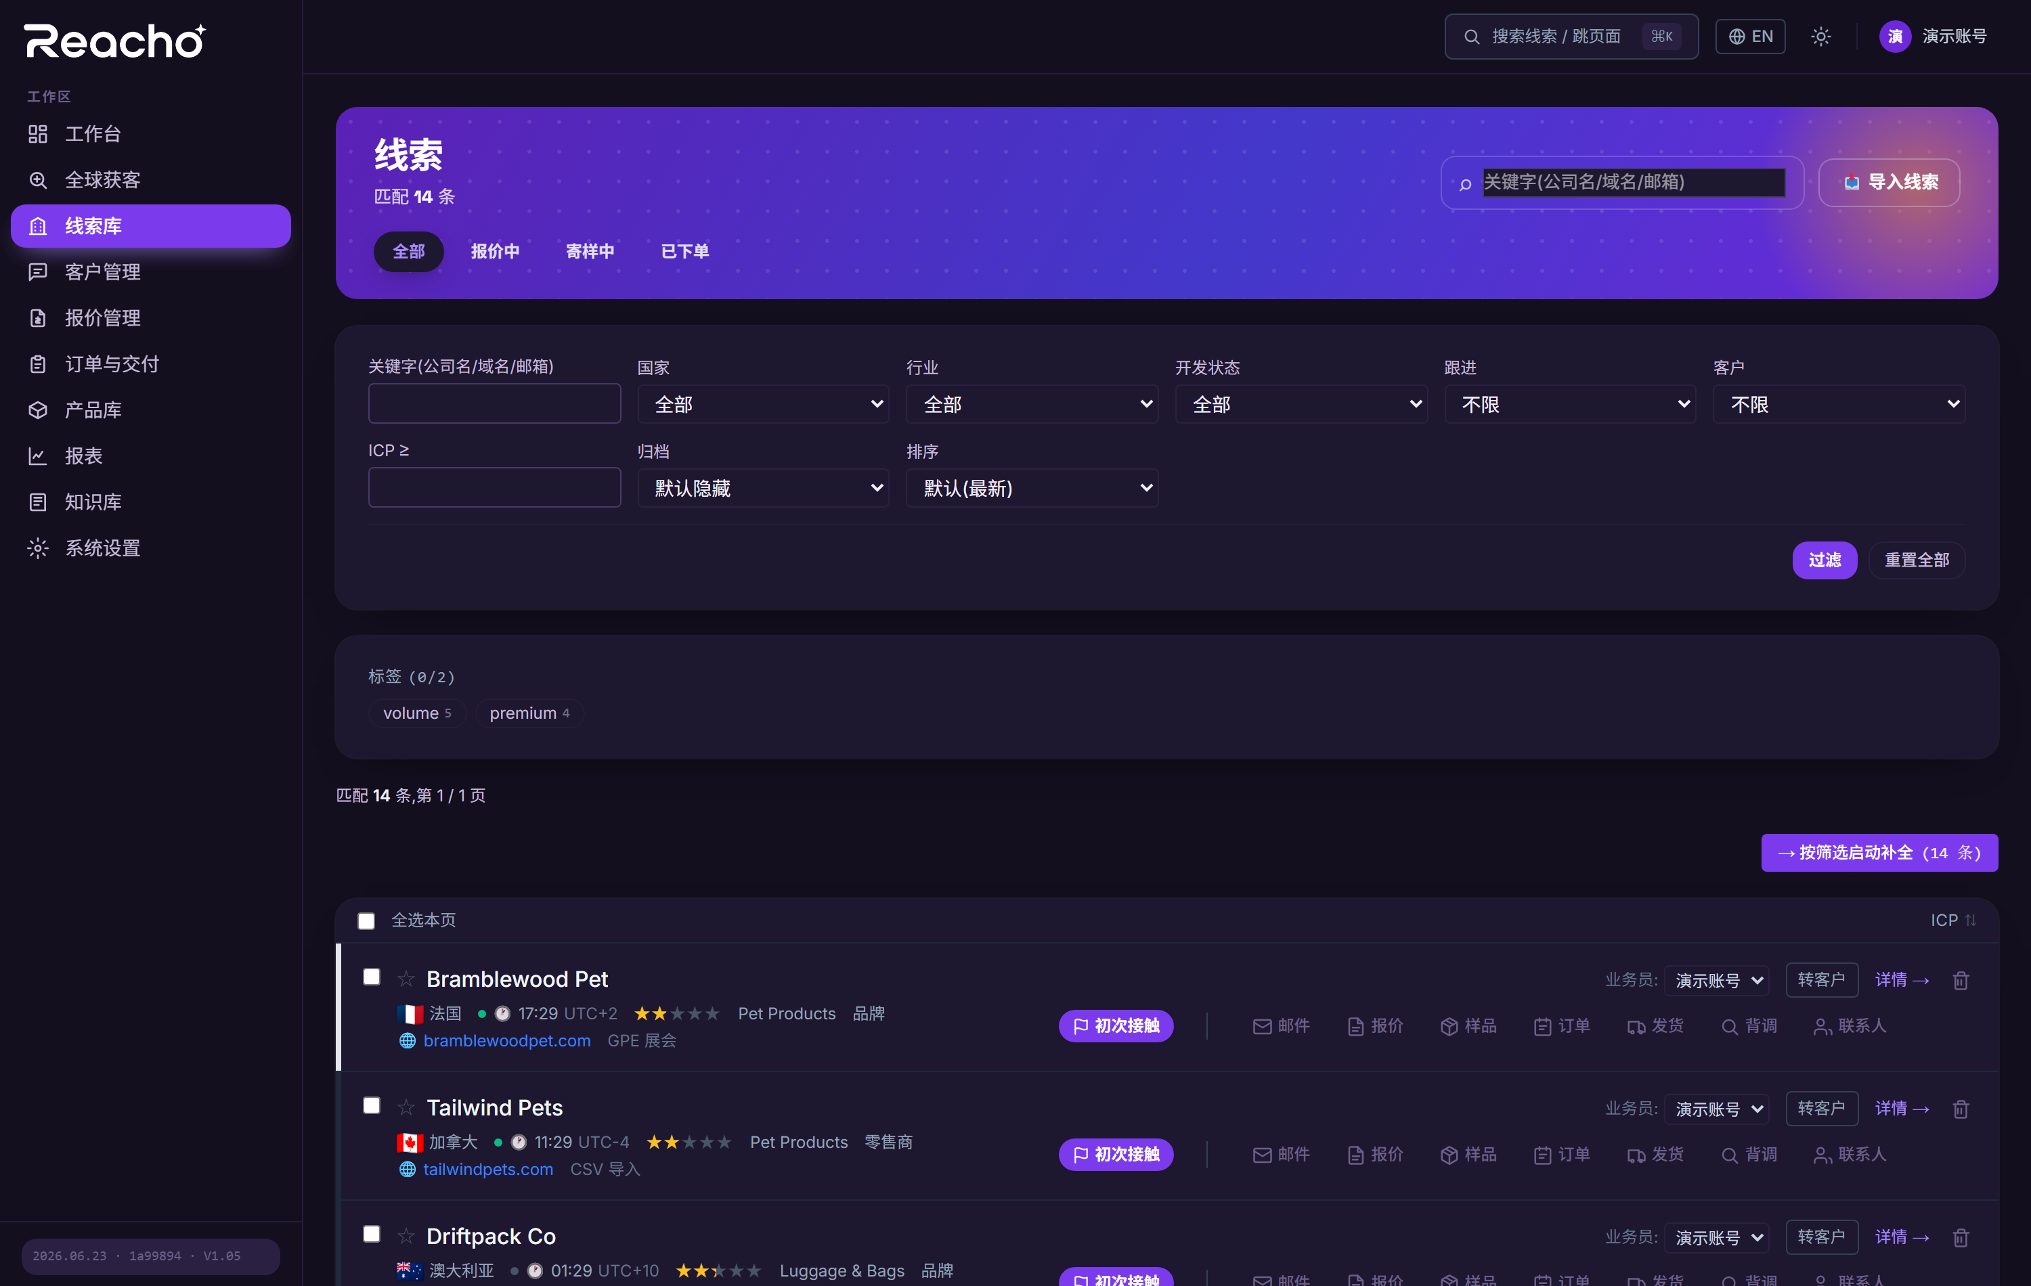Toggle the light/dark theme sun icon
This screenshot has width=2031, height=1286.
1820,37
